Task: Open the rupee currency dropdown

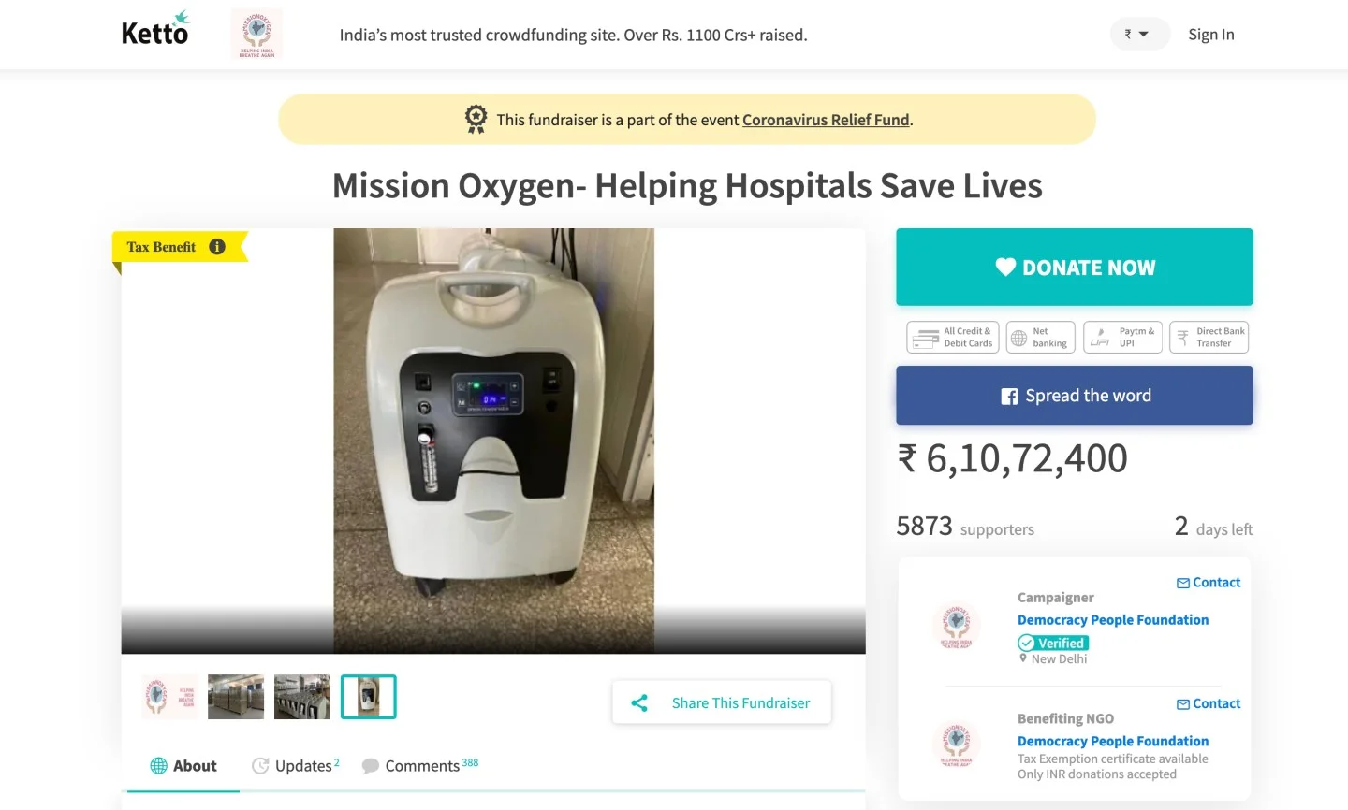Action: [1137, 35]
